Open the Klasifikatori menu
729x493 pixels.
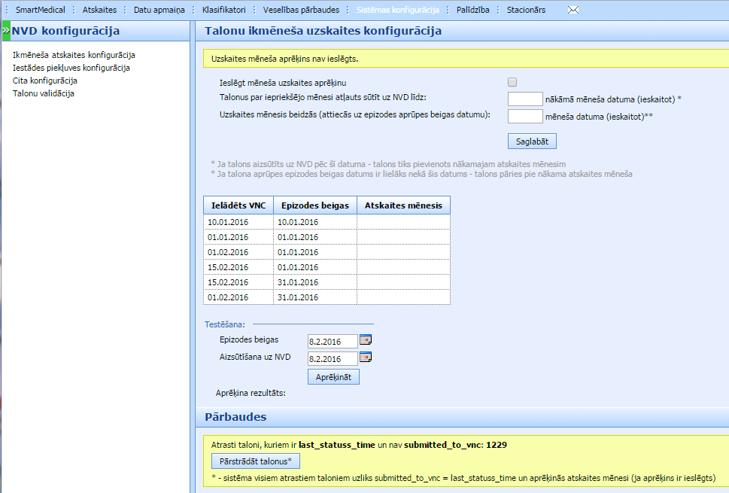tap(223, 11)
